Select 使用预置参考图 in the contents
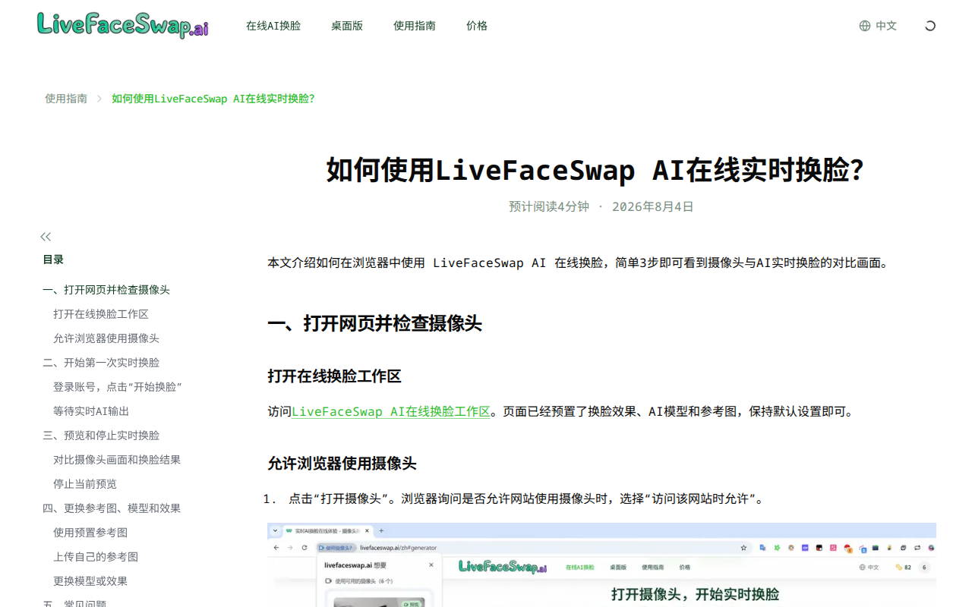This screenshot has width=972, height=607. click(x=90, y=533)
